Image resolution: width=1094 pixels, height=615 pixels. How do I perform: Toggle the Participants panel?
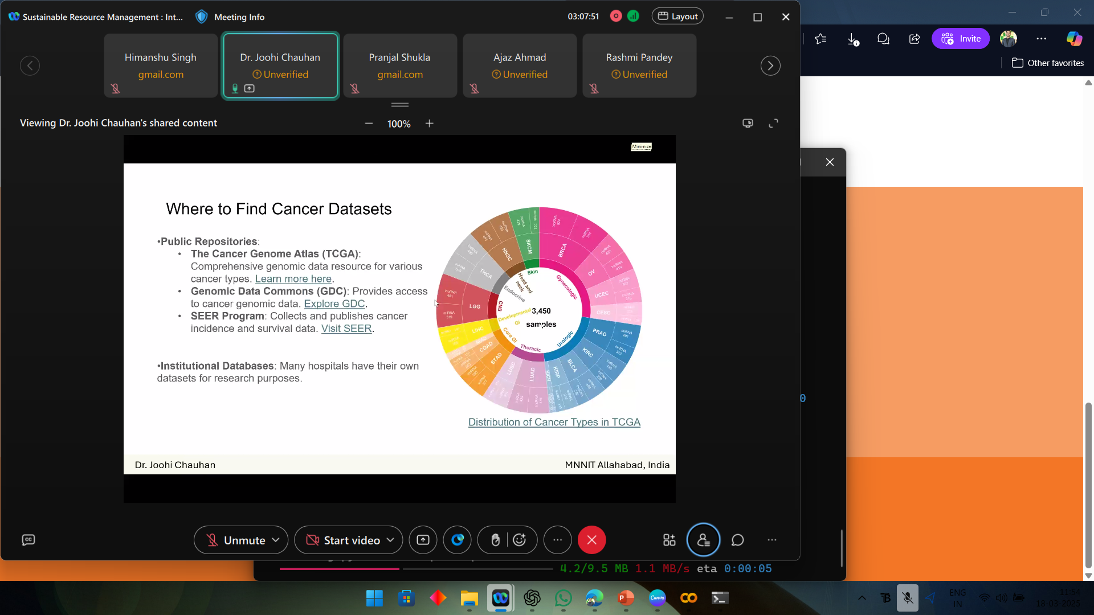pyautogui.click(x=704, y=540)
